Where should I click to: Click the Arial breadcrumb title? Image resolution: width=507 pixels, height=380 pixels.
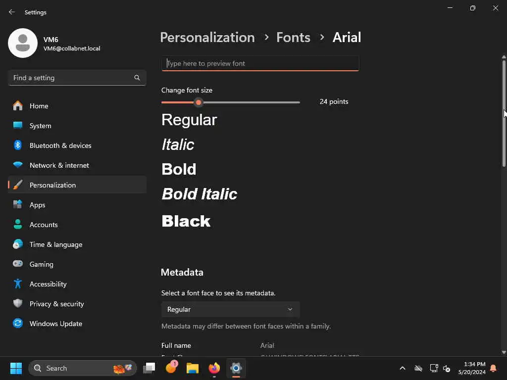tap(347, 38)
